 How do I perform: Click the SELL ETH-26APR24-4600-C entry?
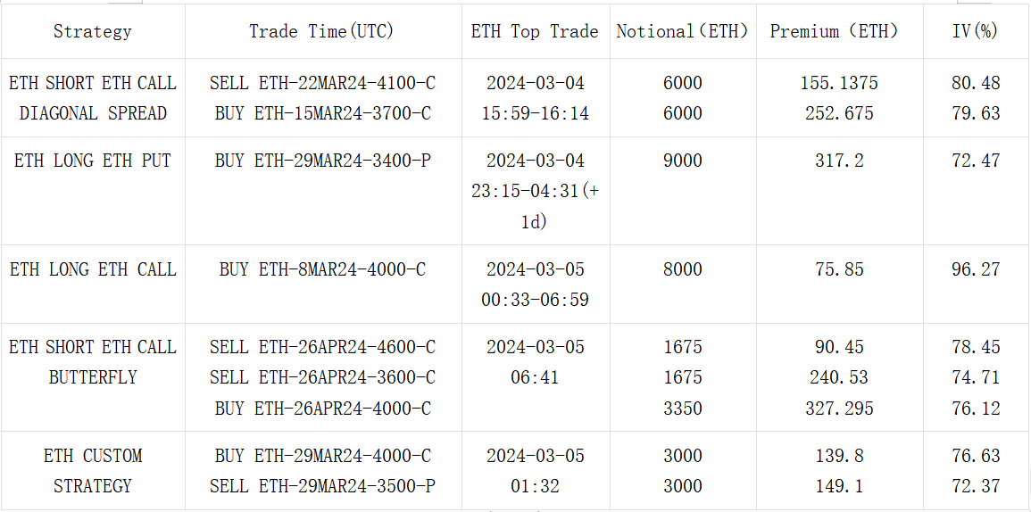[322, 347]
